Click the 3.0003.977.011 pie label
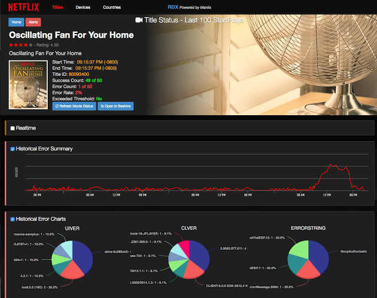The image size is (377, 298). [234, 249]
